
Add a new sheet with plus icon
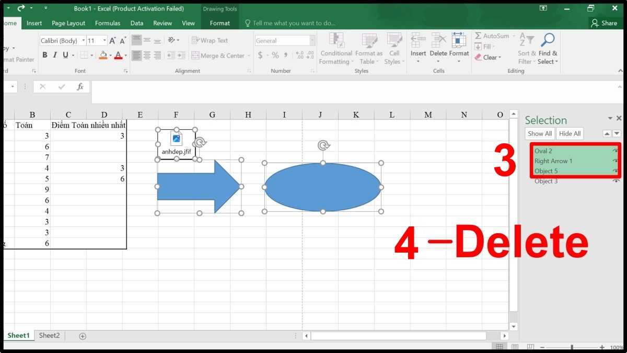[x=82, y=336]
